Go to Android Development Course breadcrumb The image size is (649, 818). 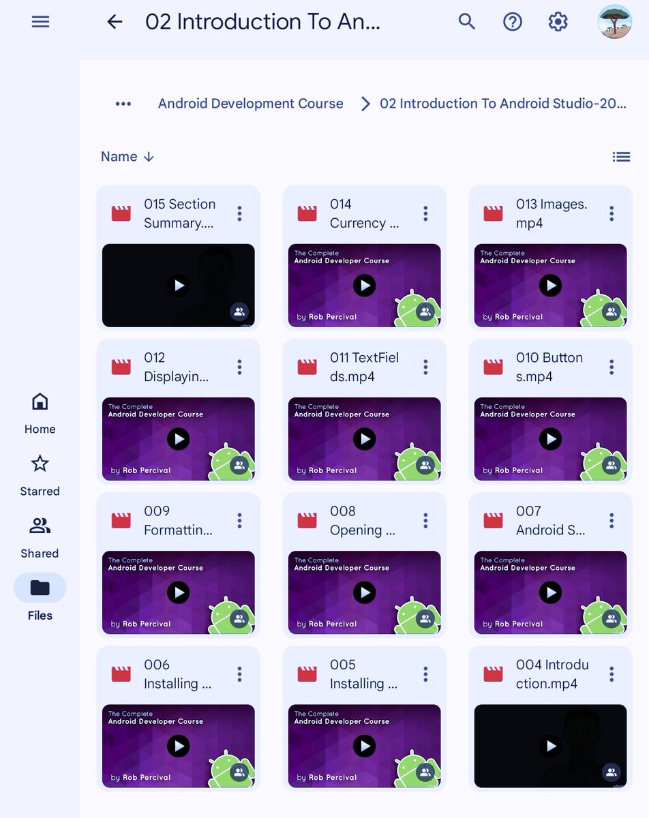[251, 104]
